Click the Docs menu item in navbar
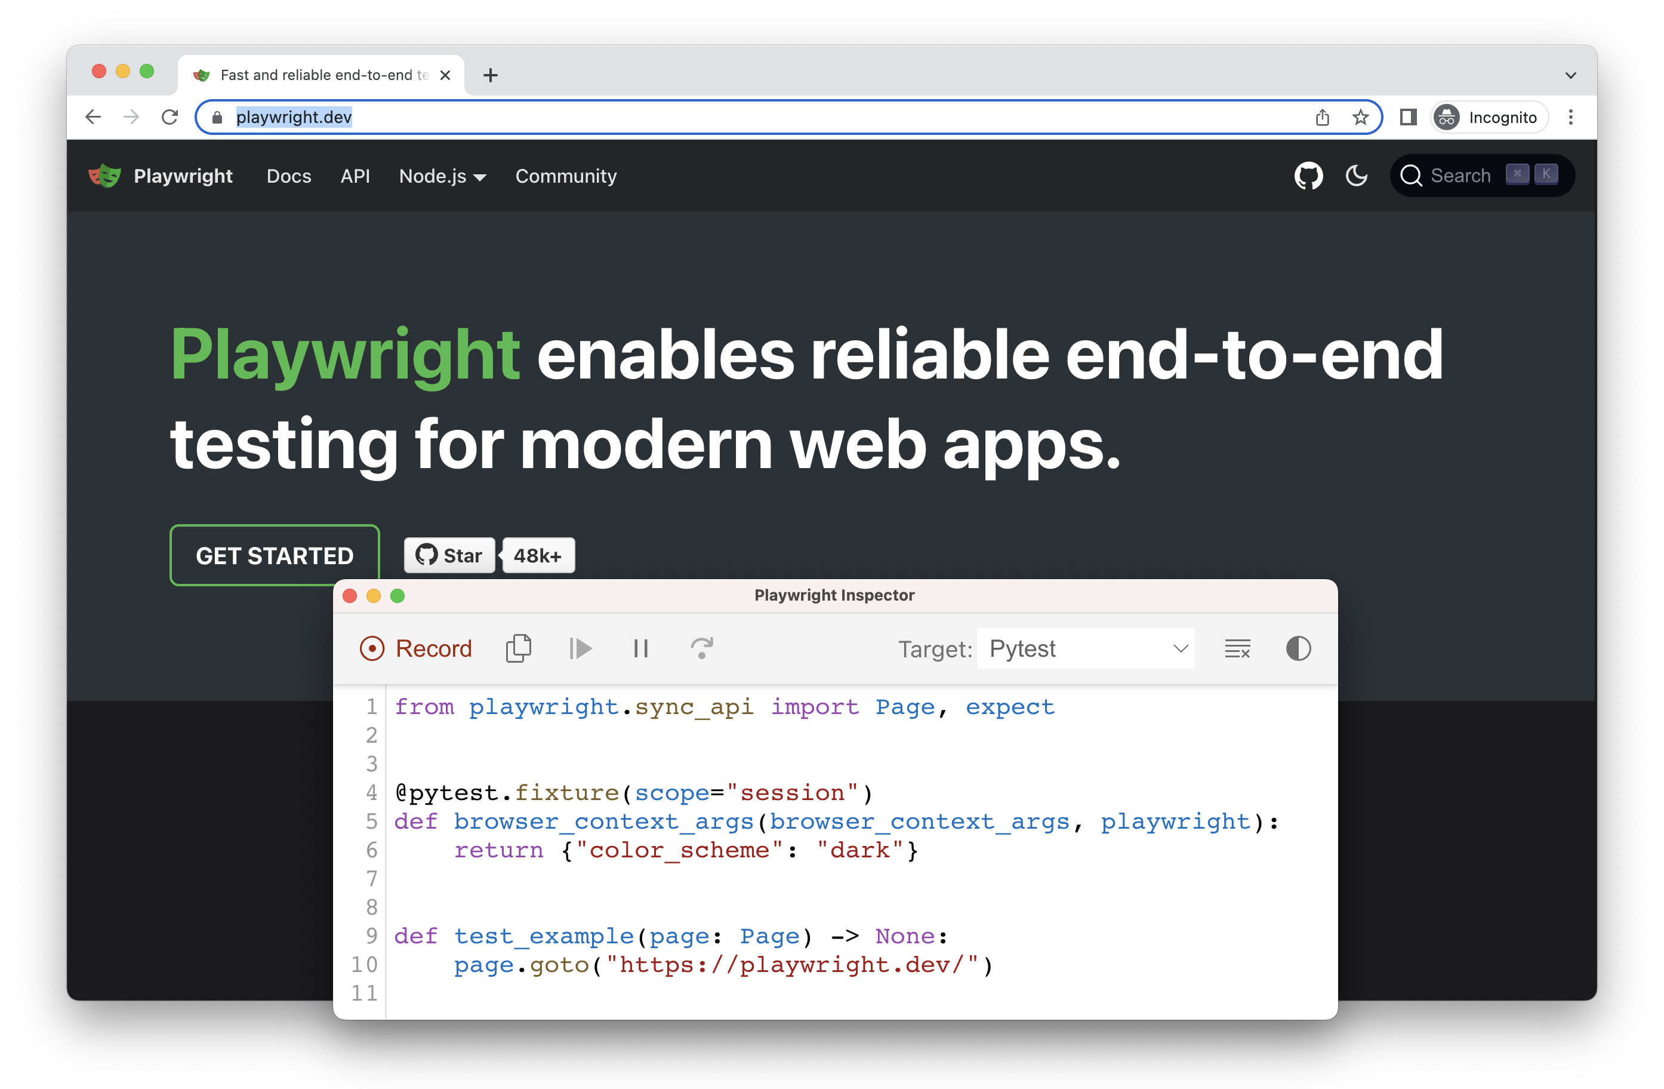Screen dimensions: 1664x1089 288,176
